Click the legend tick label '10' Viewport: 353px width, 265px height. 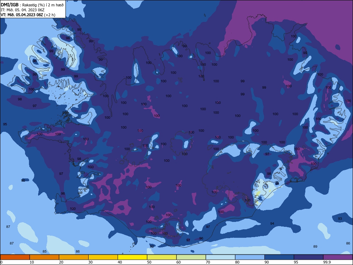tap(32, 262)
